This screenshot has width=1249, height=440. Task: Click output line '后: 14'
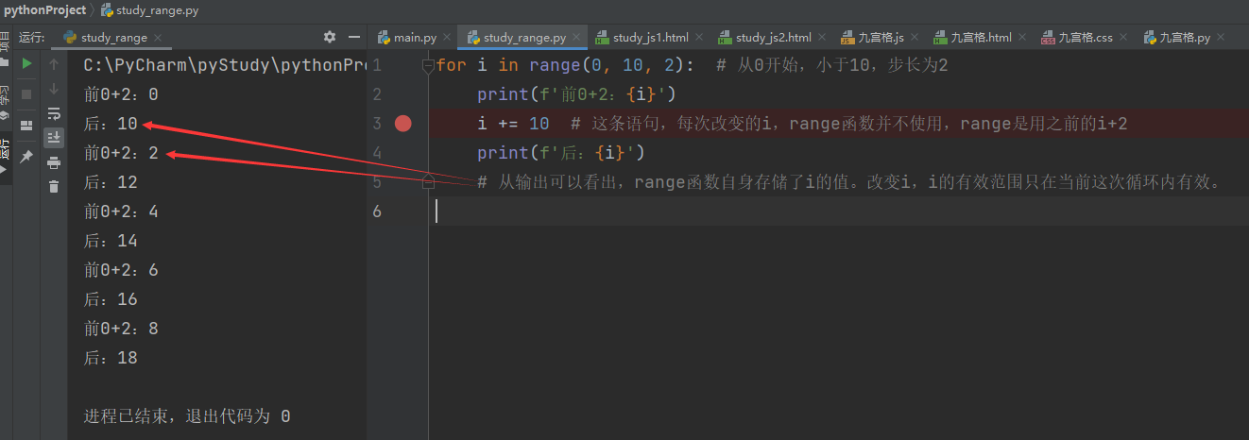[x=111, y=241]
